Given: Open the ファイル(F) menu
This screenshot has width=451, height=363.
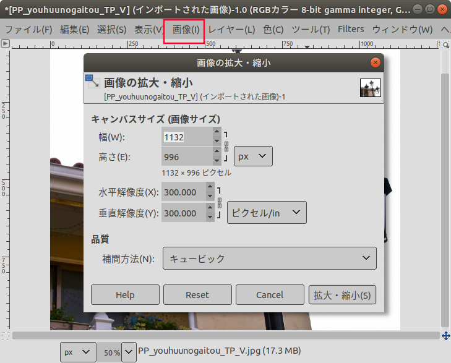Looking at the screenshot, I should (28, 29).
